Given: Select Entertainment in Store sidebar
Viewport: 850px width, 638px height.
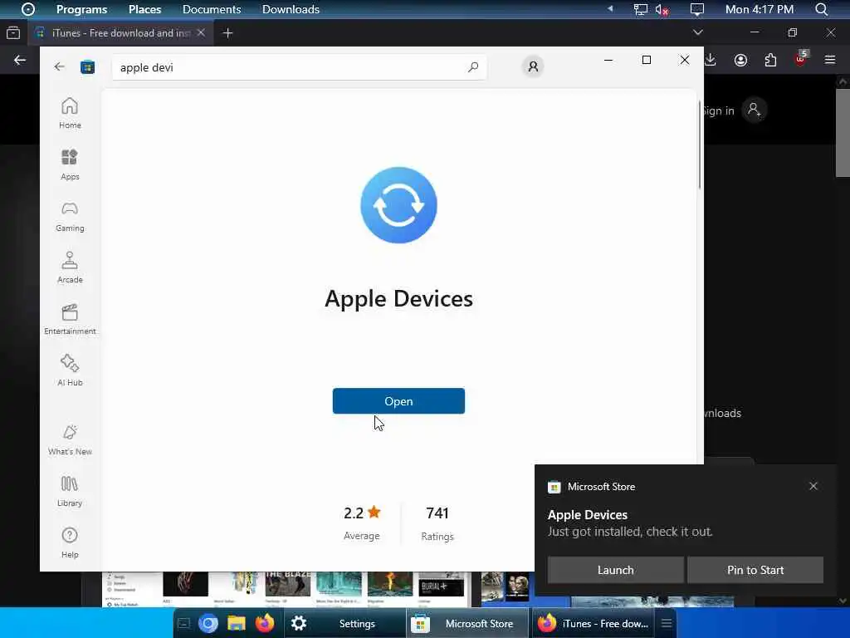Looking at the screenshot, I should 70,319.
